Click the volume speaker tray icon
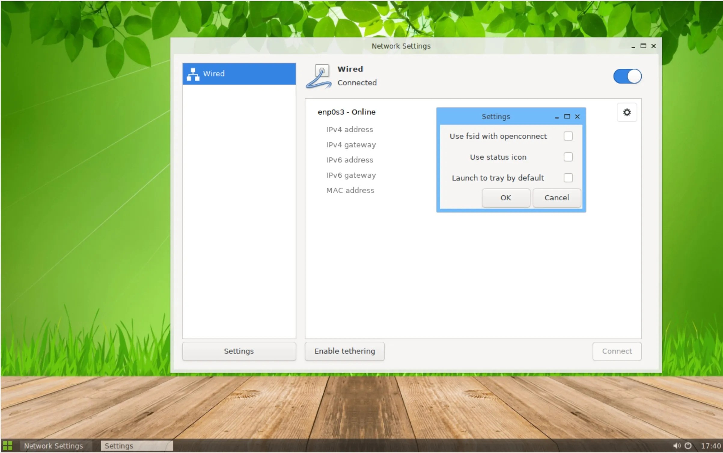 676,445
